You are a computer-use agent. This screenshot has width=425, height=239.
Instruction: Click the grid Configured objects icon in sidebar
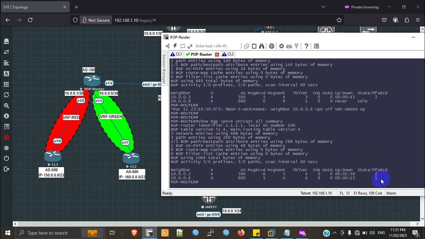tap(6, 84)
